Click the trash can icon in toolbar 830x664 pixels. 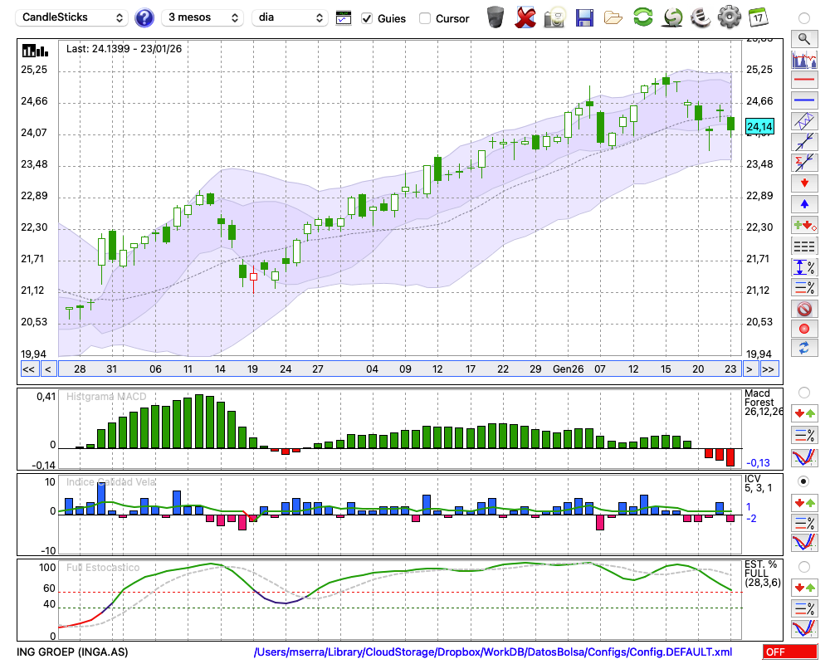496,17
